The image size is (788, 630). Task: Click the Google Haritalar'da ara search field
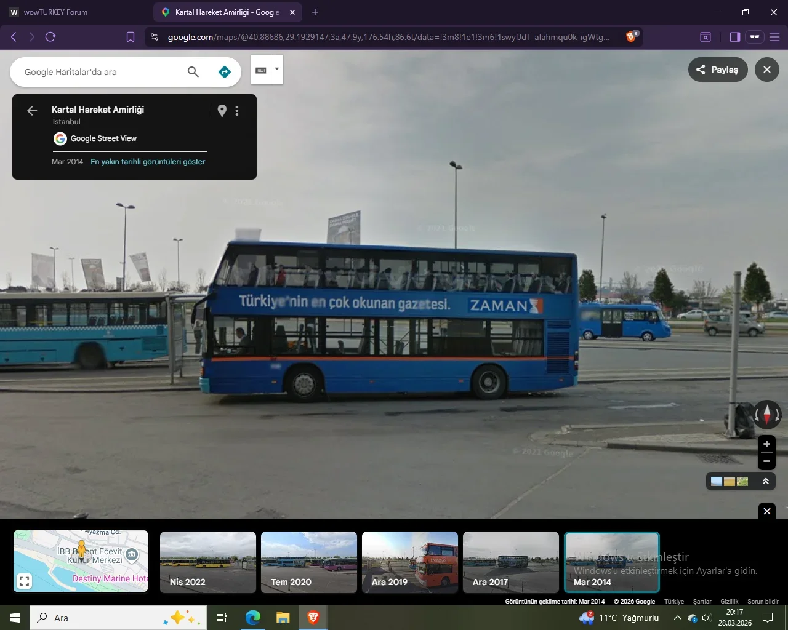98,72
